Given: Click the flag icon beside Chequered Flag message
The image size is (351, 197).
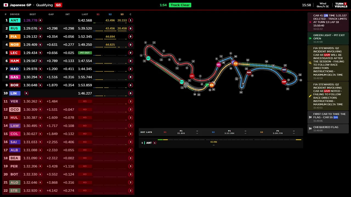Looking at the screenshot, I should (310, 129).
